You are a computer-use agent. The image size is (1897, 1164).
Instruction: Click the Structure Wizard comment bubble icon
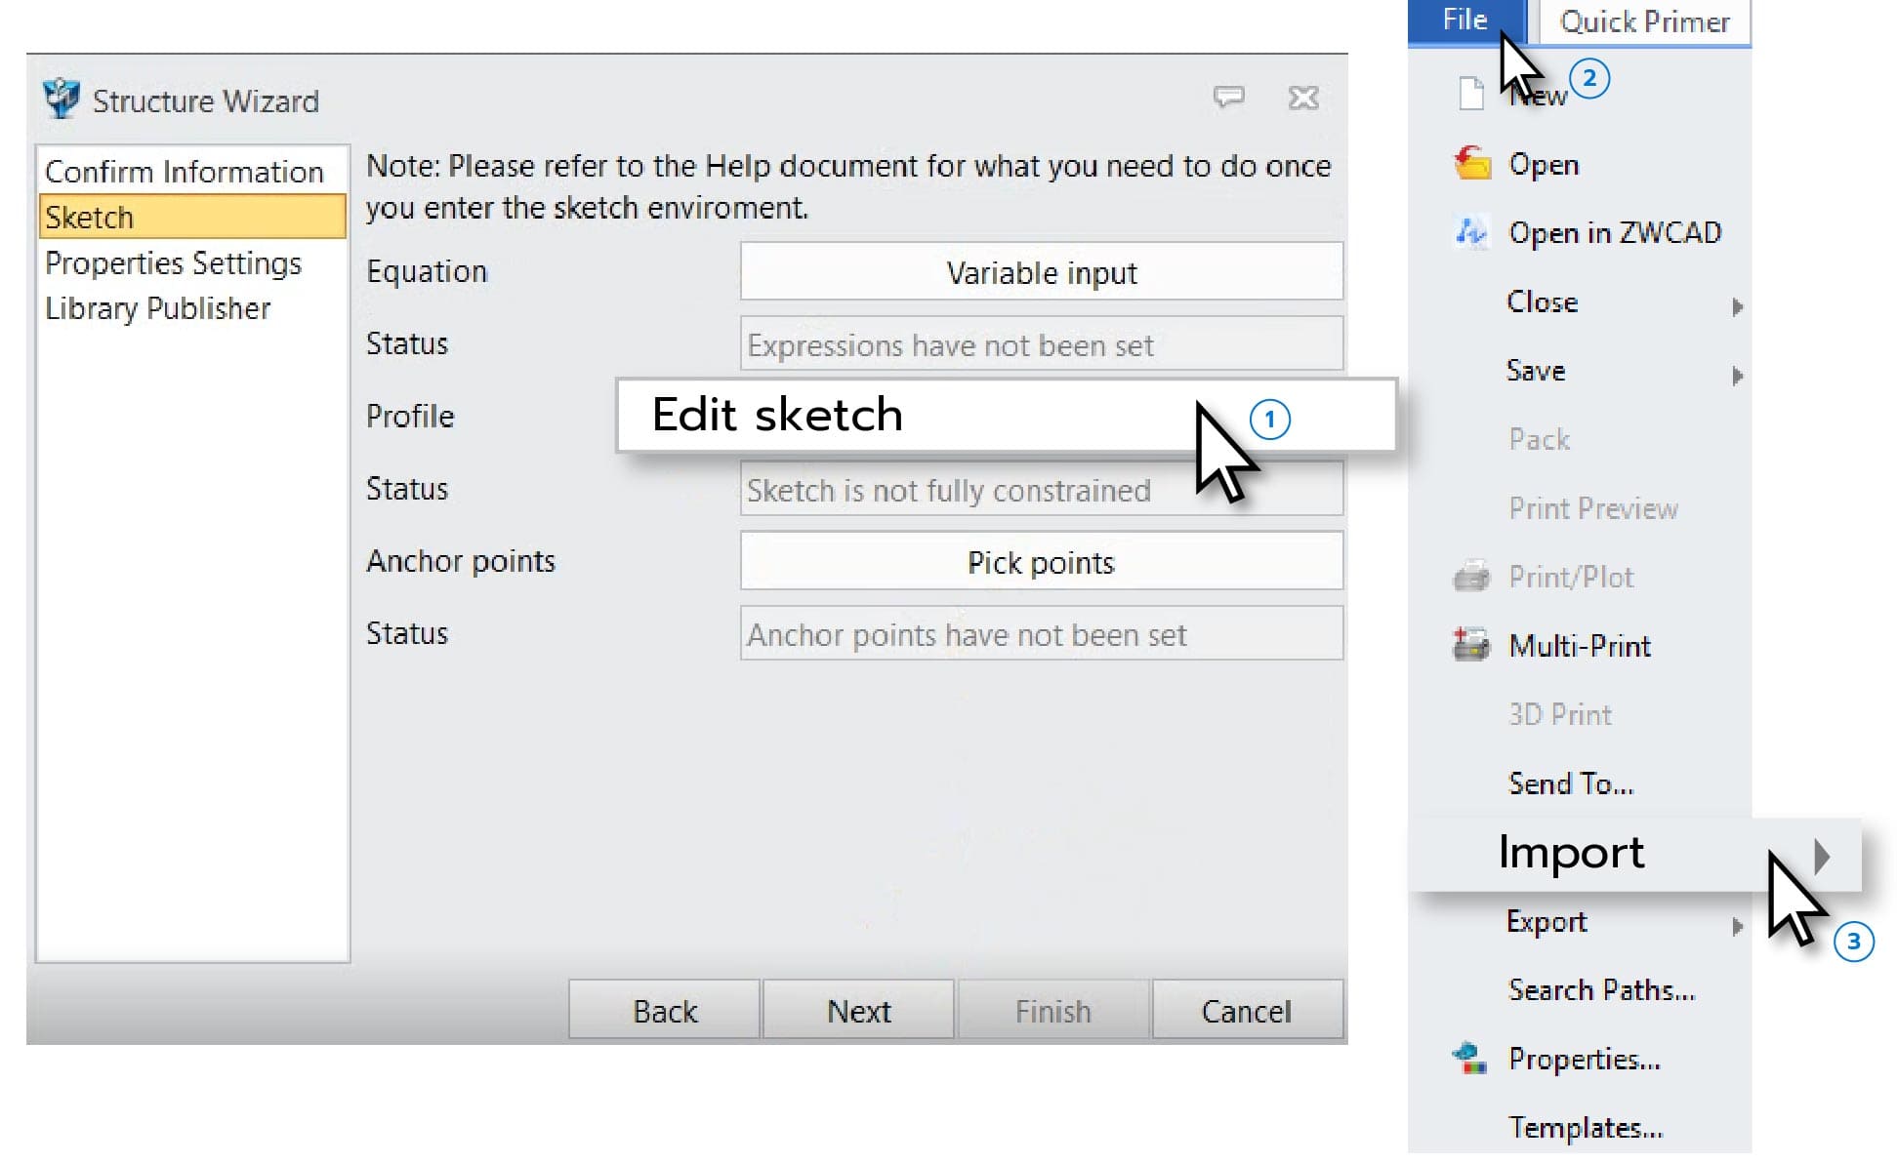pos(1228,97)
